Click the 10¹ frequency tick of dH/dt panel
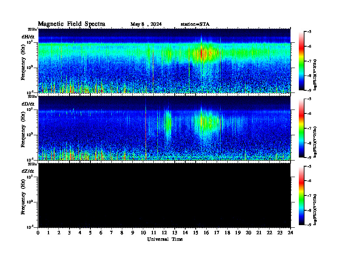346x267 pixels. (x=30, y=42)
